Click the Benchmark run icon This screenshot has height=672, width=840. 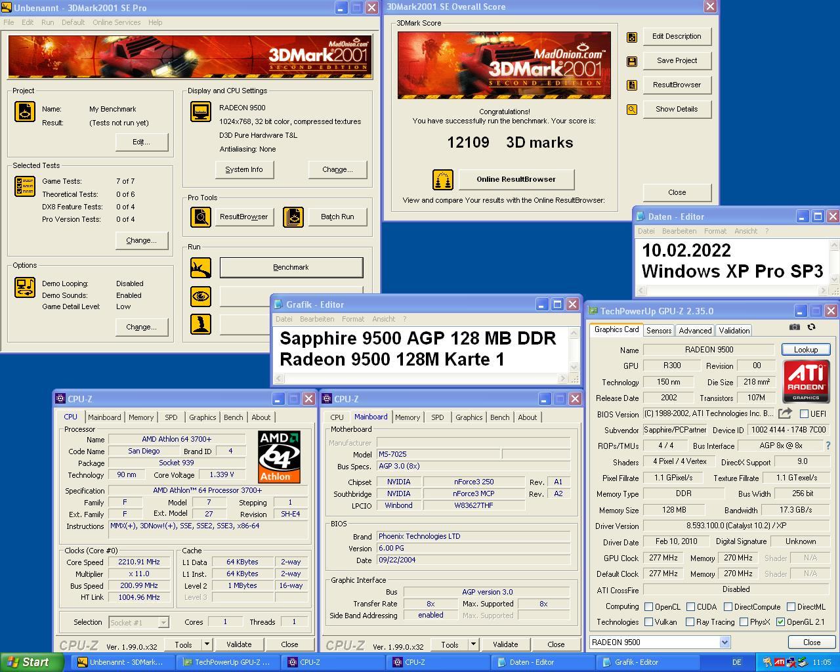201,268
